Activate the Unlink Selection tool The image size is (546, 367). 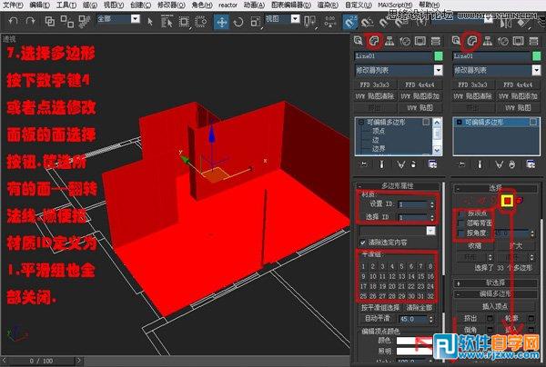point(66,22)
